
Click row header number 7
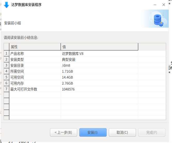click(6, 89)
